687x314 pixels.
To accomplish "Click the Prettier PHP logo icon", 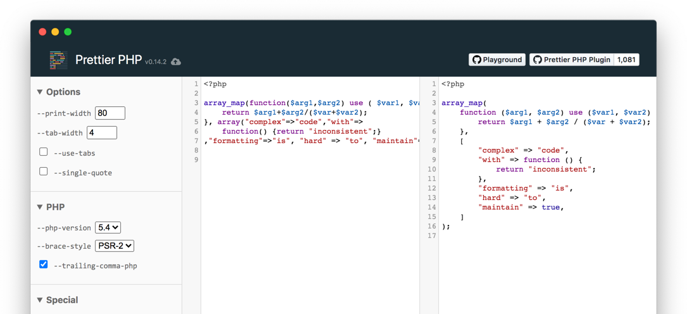I will [x=59, y=60].
